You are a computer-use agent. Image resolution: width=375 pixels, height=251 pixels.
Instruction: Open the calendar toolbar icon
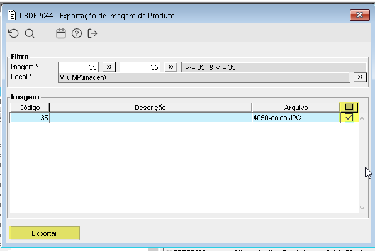click(x=61, y=33)
